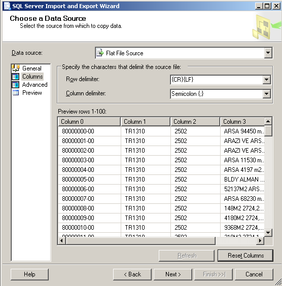
Task: Select cell ARSA 11530 m..
Action: pos(242,160)
